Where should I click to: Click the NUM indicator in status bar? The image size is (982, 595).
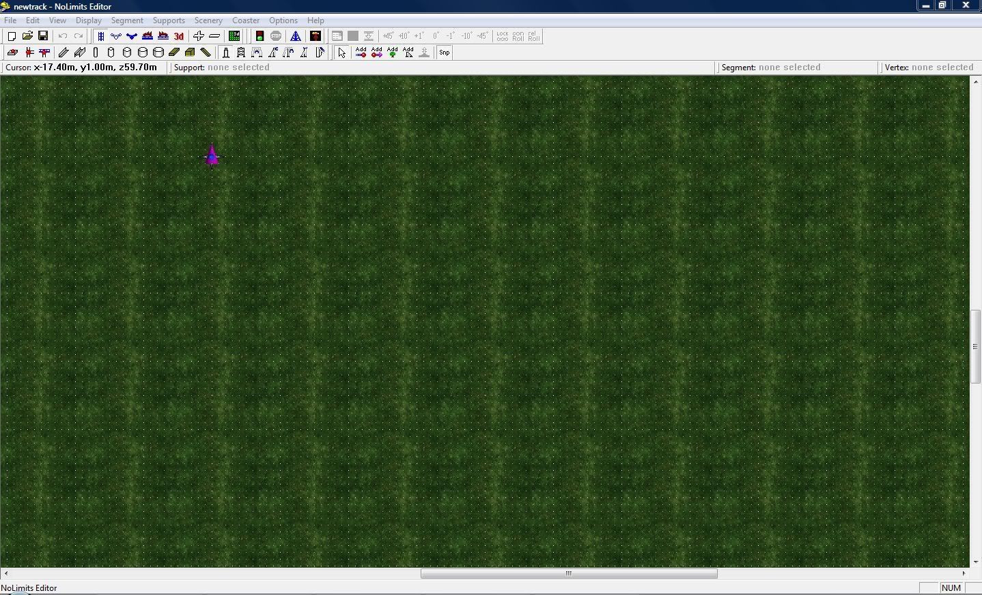(x=951, y=587)
